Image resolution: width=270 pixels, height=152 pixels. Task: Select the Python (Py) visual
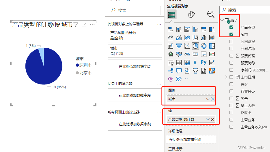click(x=203, y=63)
